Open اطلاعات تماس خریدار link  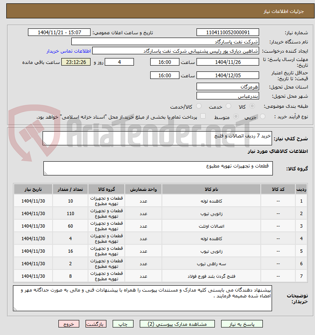pos(69,51)
